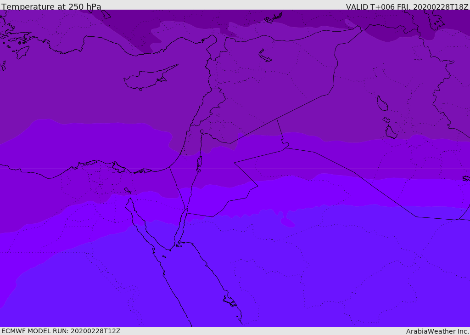Click the 'VALID T+006 FRI. 20200228T18Z' label
This screenshot has height=335, width=470.
point(407,7)
